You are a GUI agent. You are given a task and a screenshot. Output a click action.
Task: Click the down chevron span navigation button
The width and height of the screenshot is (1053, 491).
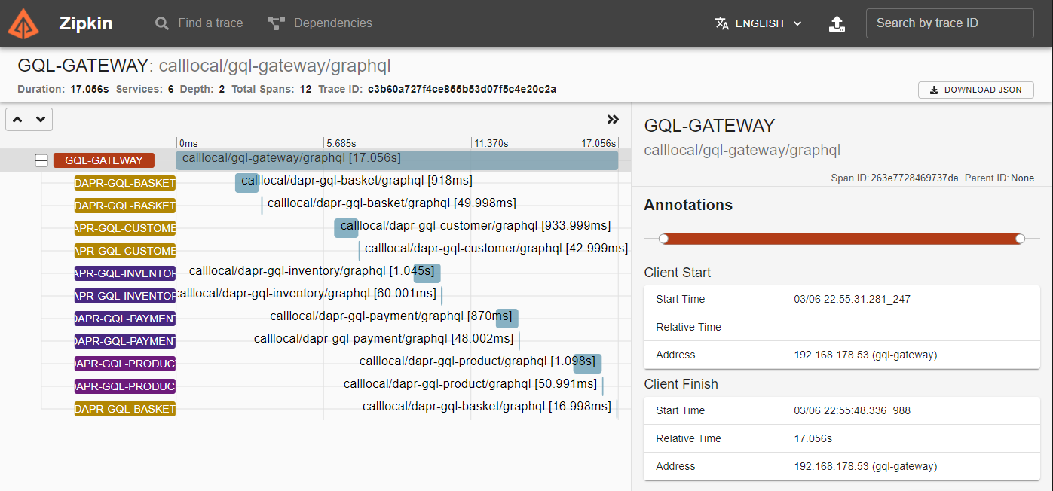41,119
